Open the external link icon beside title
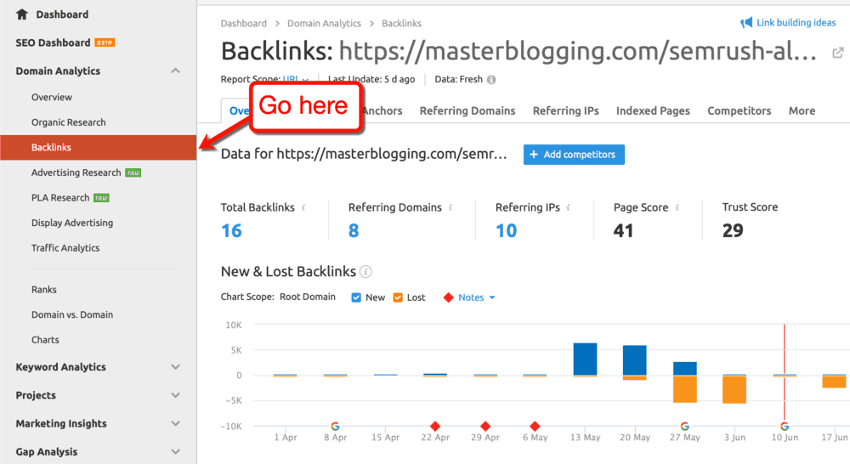 tap(838, 53)
